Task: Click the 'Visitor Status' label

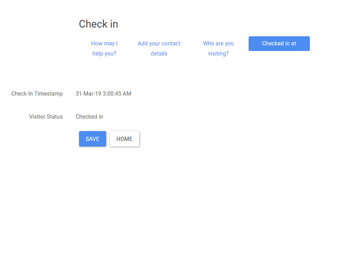Action: (46, 116)
